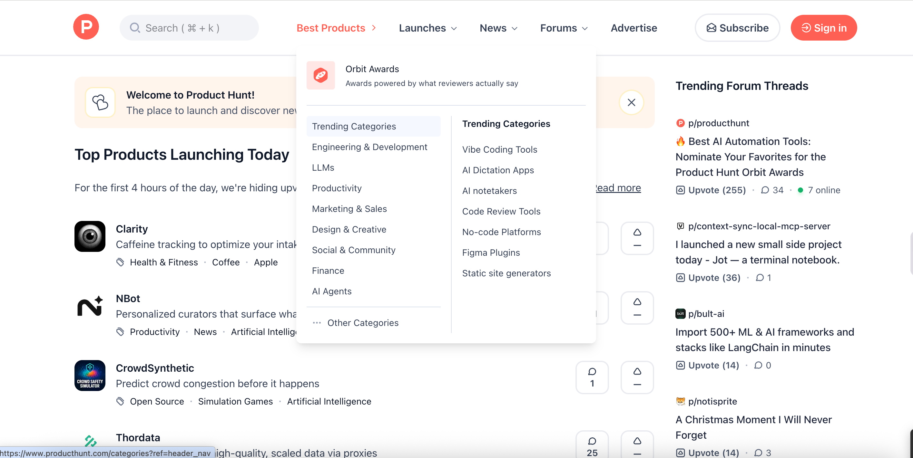Screen dimensions: 913x458
Task: Open the CrowdSynthetic product thumbnail
Action: click(x=90, y=376)
